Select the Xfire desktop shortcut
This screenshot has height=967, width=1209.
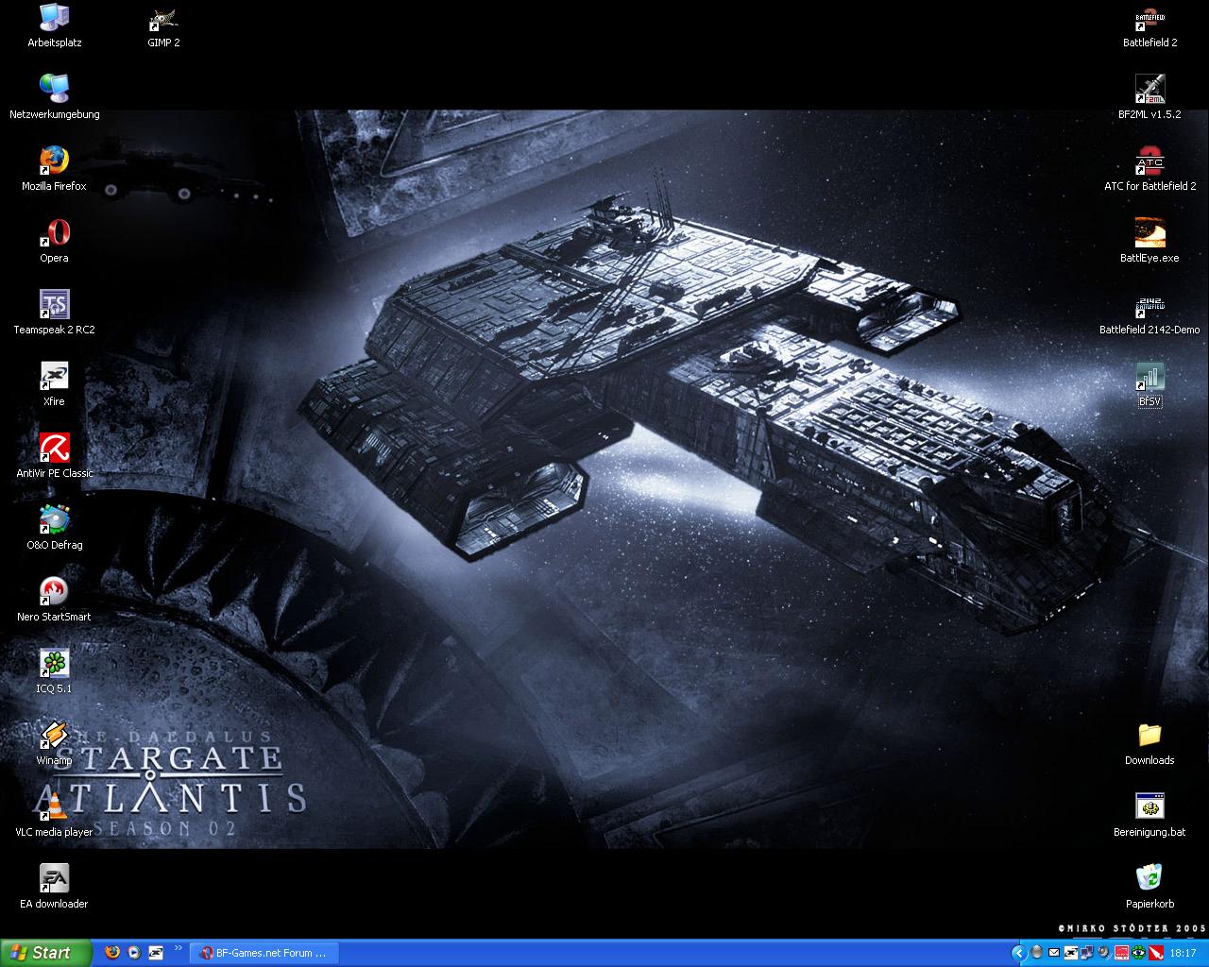[54, 385]
